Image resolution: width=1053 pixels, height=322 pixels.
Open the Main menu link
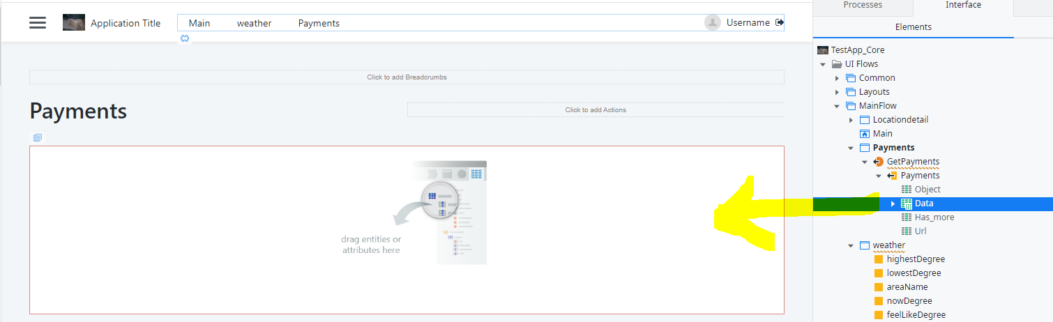coord(199,23)
